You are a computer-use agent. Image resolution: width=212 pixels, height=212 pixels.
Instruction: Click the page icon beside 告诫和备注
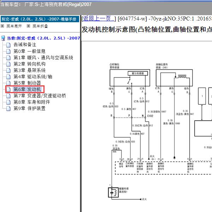tap(8, 45)
